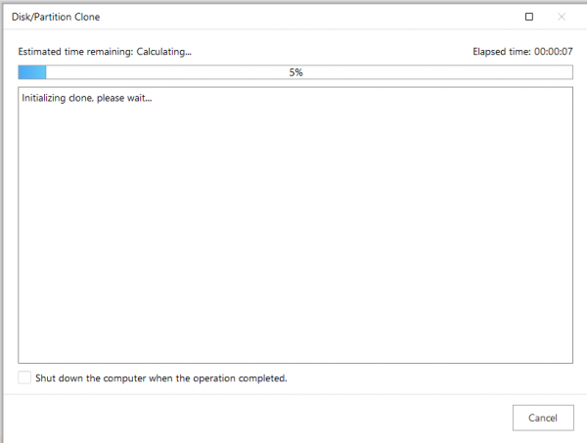Click the 'Estimated time remaining' label

75,52
